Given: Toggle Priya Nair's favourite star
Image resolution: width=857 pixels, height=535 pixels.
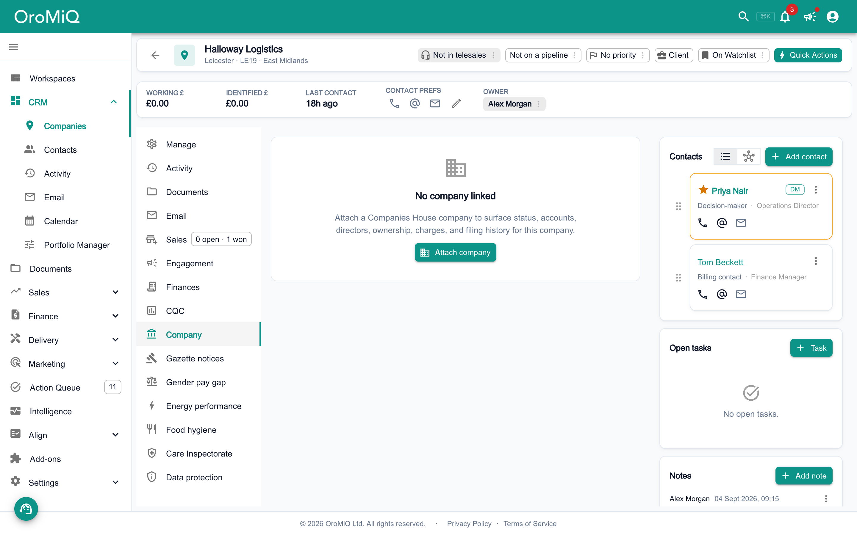Looking at the screenshot, I should tap(703, 190).
